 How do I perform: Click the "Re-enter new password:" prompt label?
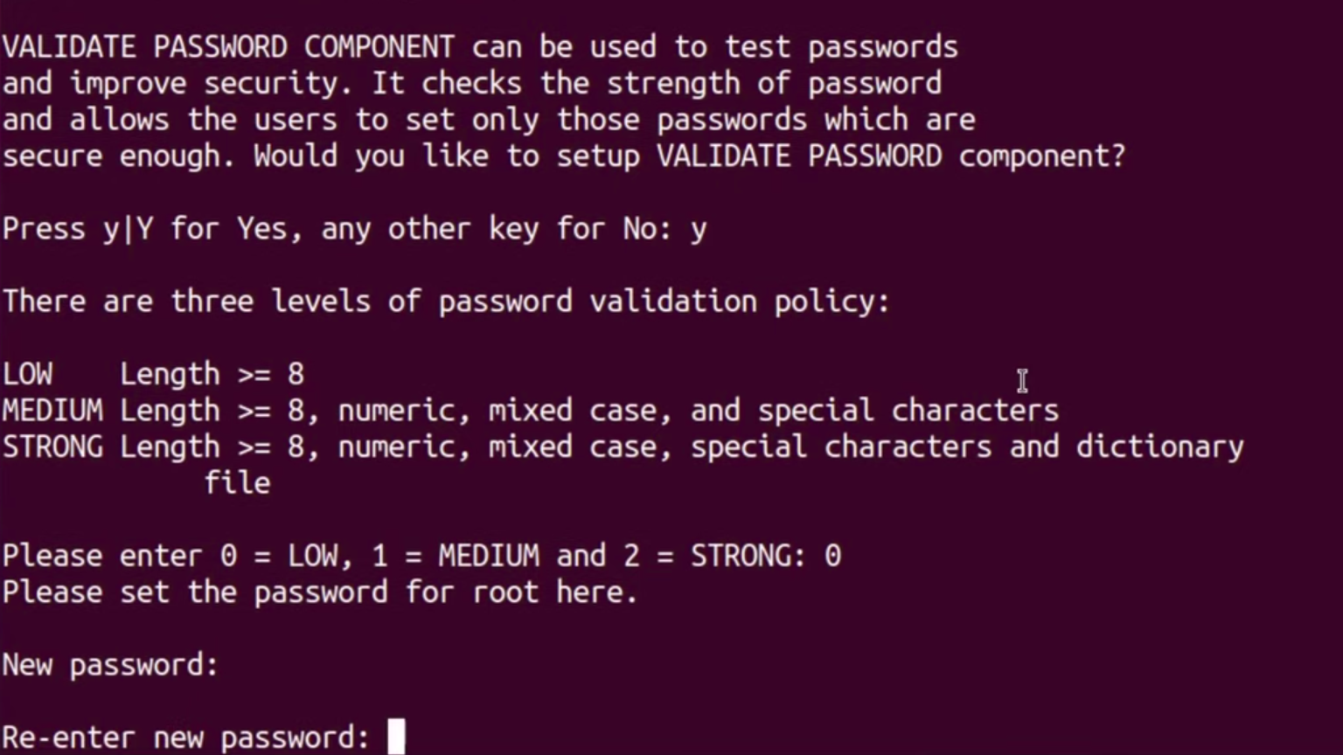point(185,738)
